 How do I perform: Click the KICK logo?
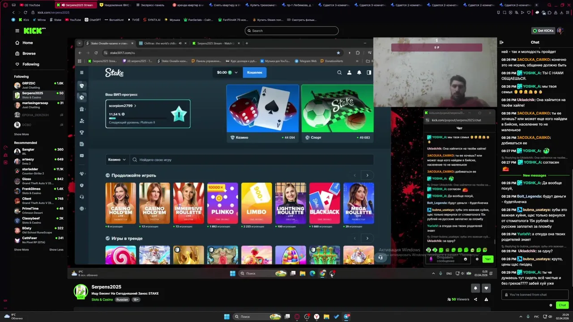tap(34, 31)
